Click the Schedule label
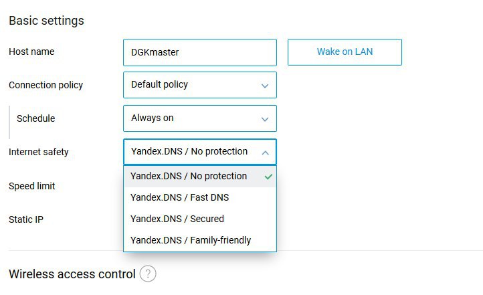Viewport: 483px width, 295px height. (35, 118)
